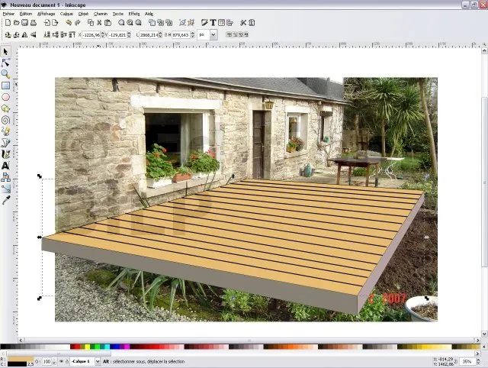The height and width of the screenshot is (368, 488).
Task: Pick the Zoom magnifier tool
Action: pos(5,74)
